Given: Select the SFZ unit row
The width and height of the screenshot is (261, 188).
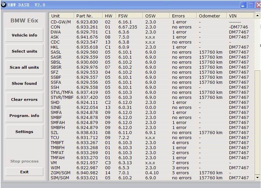Looking at the screenshot, I should [x=152, y=72].
